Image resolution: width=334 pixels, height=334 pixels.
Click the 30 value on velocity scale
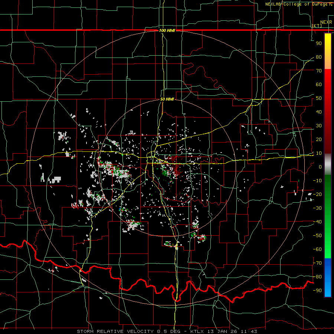pyautogui.click(x=319, y=126)
